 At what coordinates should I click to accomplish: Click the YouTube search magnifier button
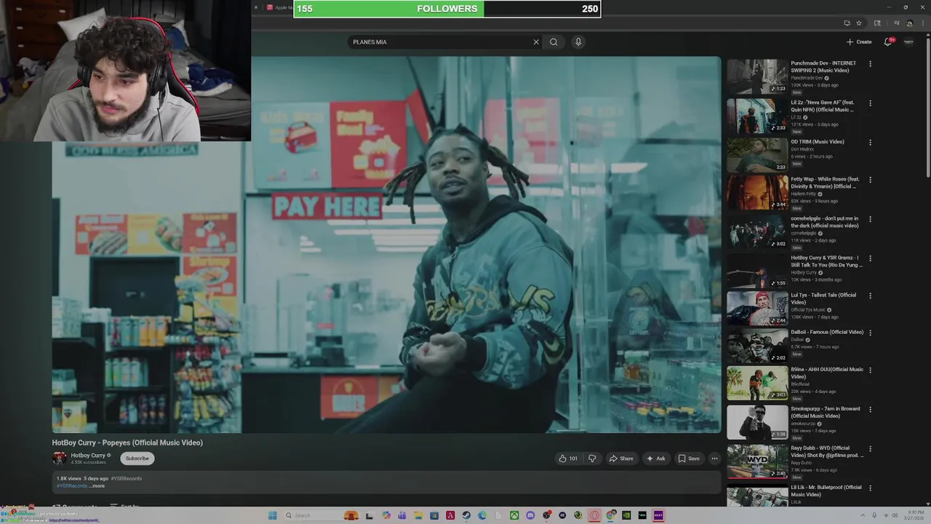(x=554, y=41)
